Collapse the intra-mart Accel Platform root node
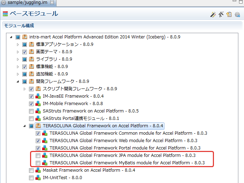Viewport: 244px width, 183px height. pos(11,37)
